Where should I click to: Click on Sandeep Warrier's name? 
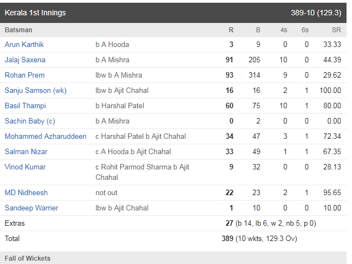click(31, 208)
